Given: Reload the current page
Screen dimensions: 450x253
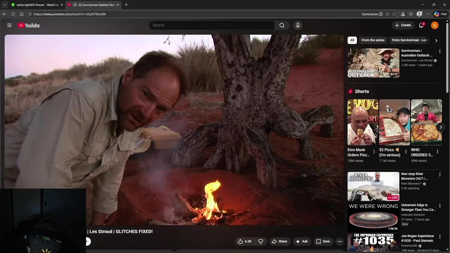Looking at the screenshot, I should [x=13, y=14].
